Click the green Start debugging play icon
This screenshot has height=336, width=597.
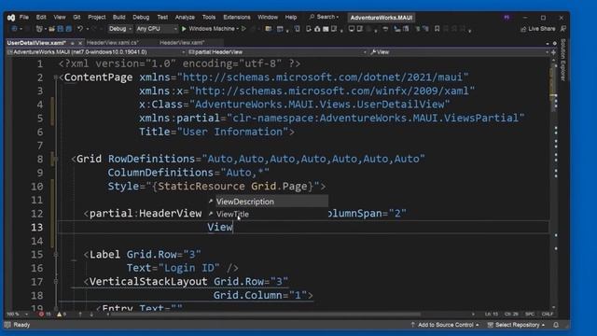point(184,29)
